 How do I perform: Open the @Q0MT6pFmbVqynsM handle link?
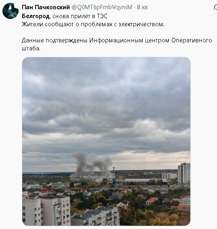point(102,7)
